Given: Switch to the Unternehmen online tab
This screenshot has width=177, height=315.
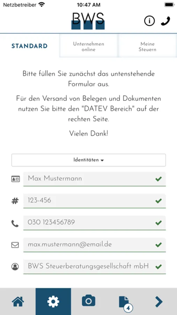Looking at the screenshot, I should tap(89, 47).
